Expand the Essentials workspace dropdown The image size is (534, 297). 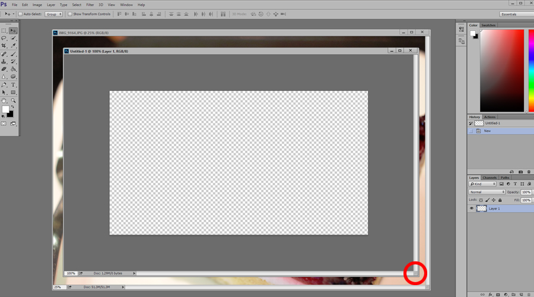(x=516, y=14)
